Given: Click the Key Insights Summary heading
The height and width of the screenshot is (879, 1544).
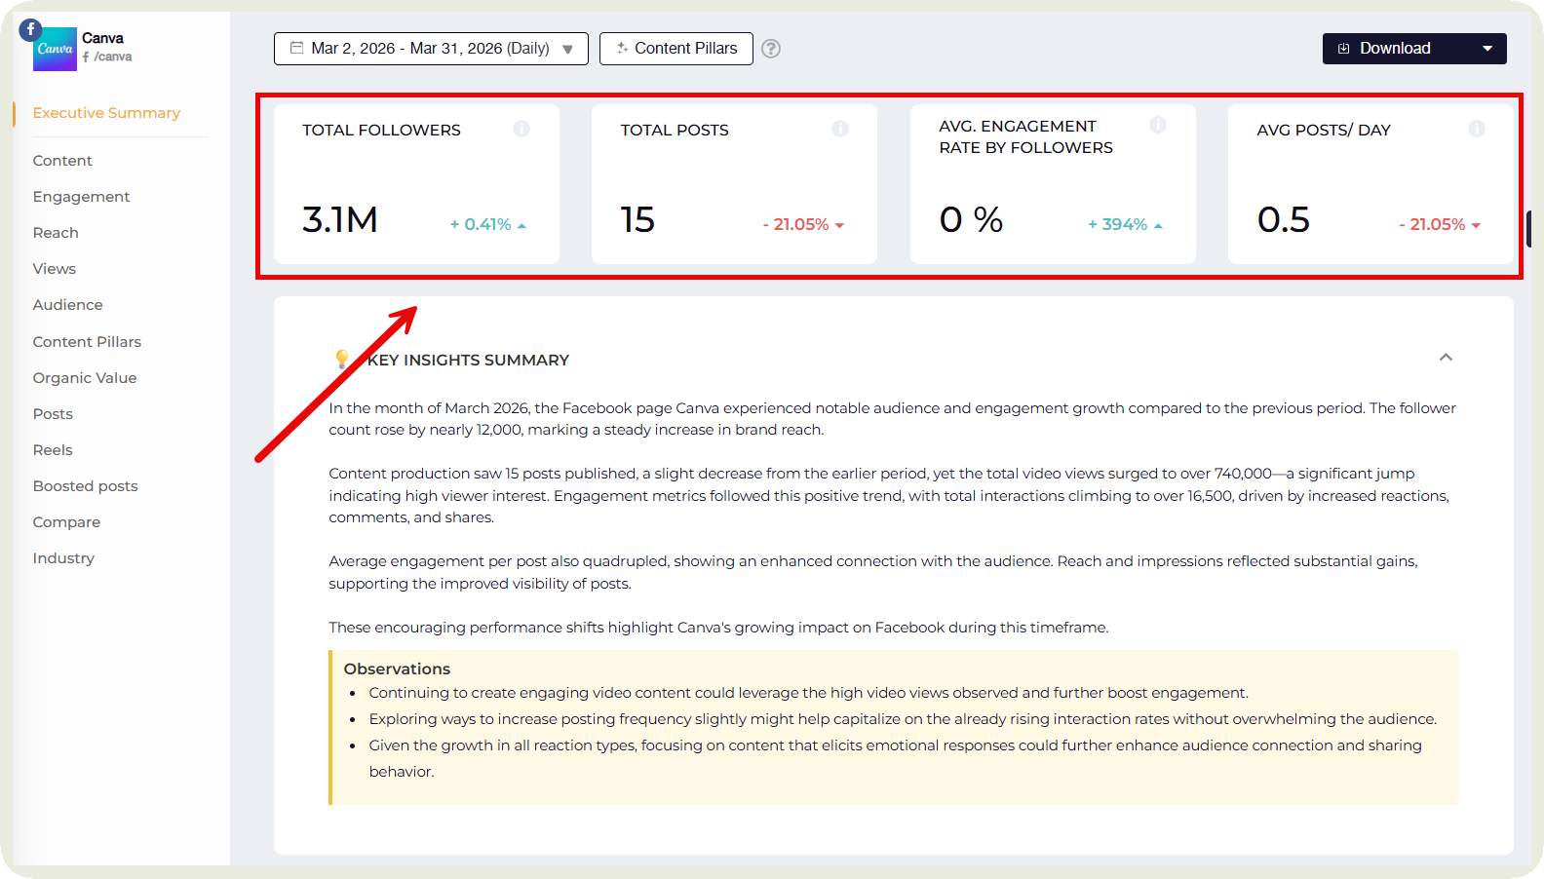Looking at the screenshot, I should click(x=468, y=361).
